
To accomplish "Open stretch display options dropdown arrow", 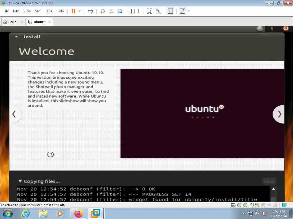I will pos(189,11).
